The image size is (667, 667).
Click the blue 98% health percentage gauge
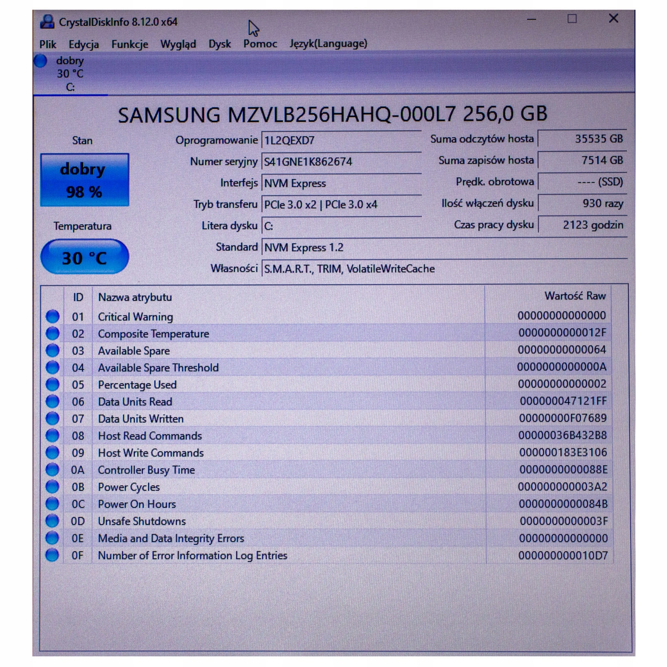click(x=84, y=192)
